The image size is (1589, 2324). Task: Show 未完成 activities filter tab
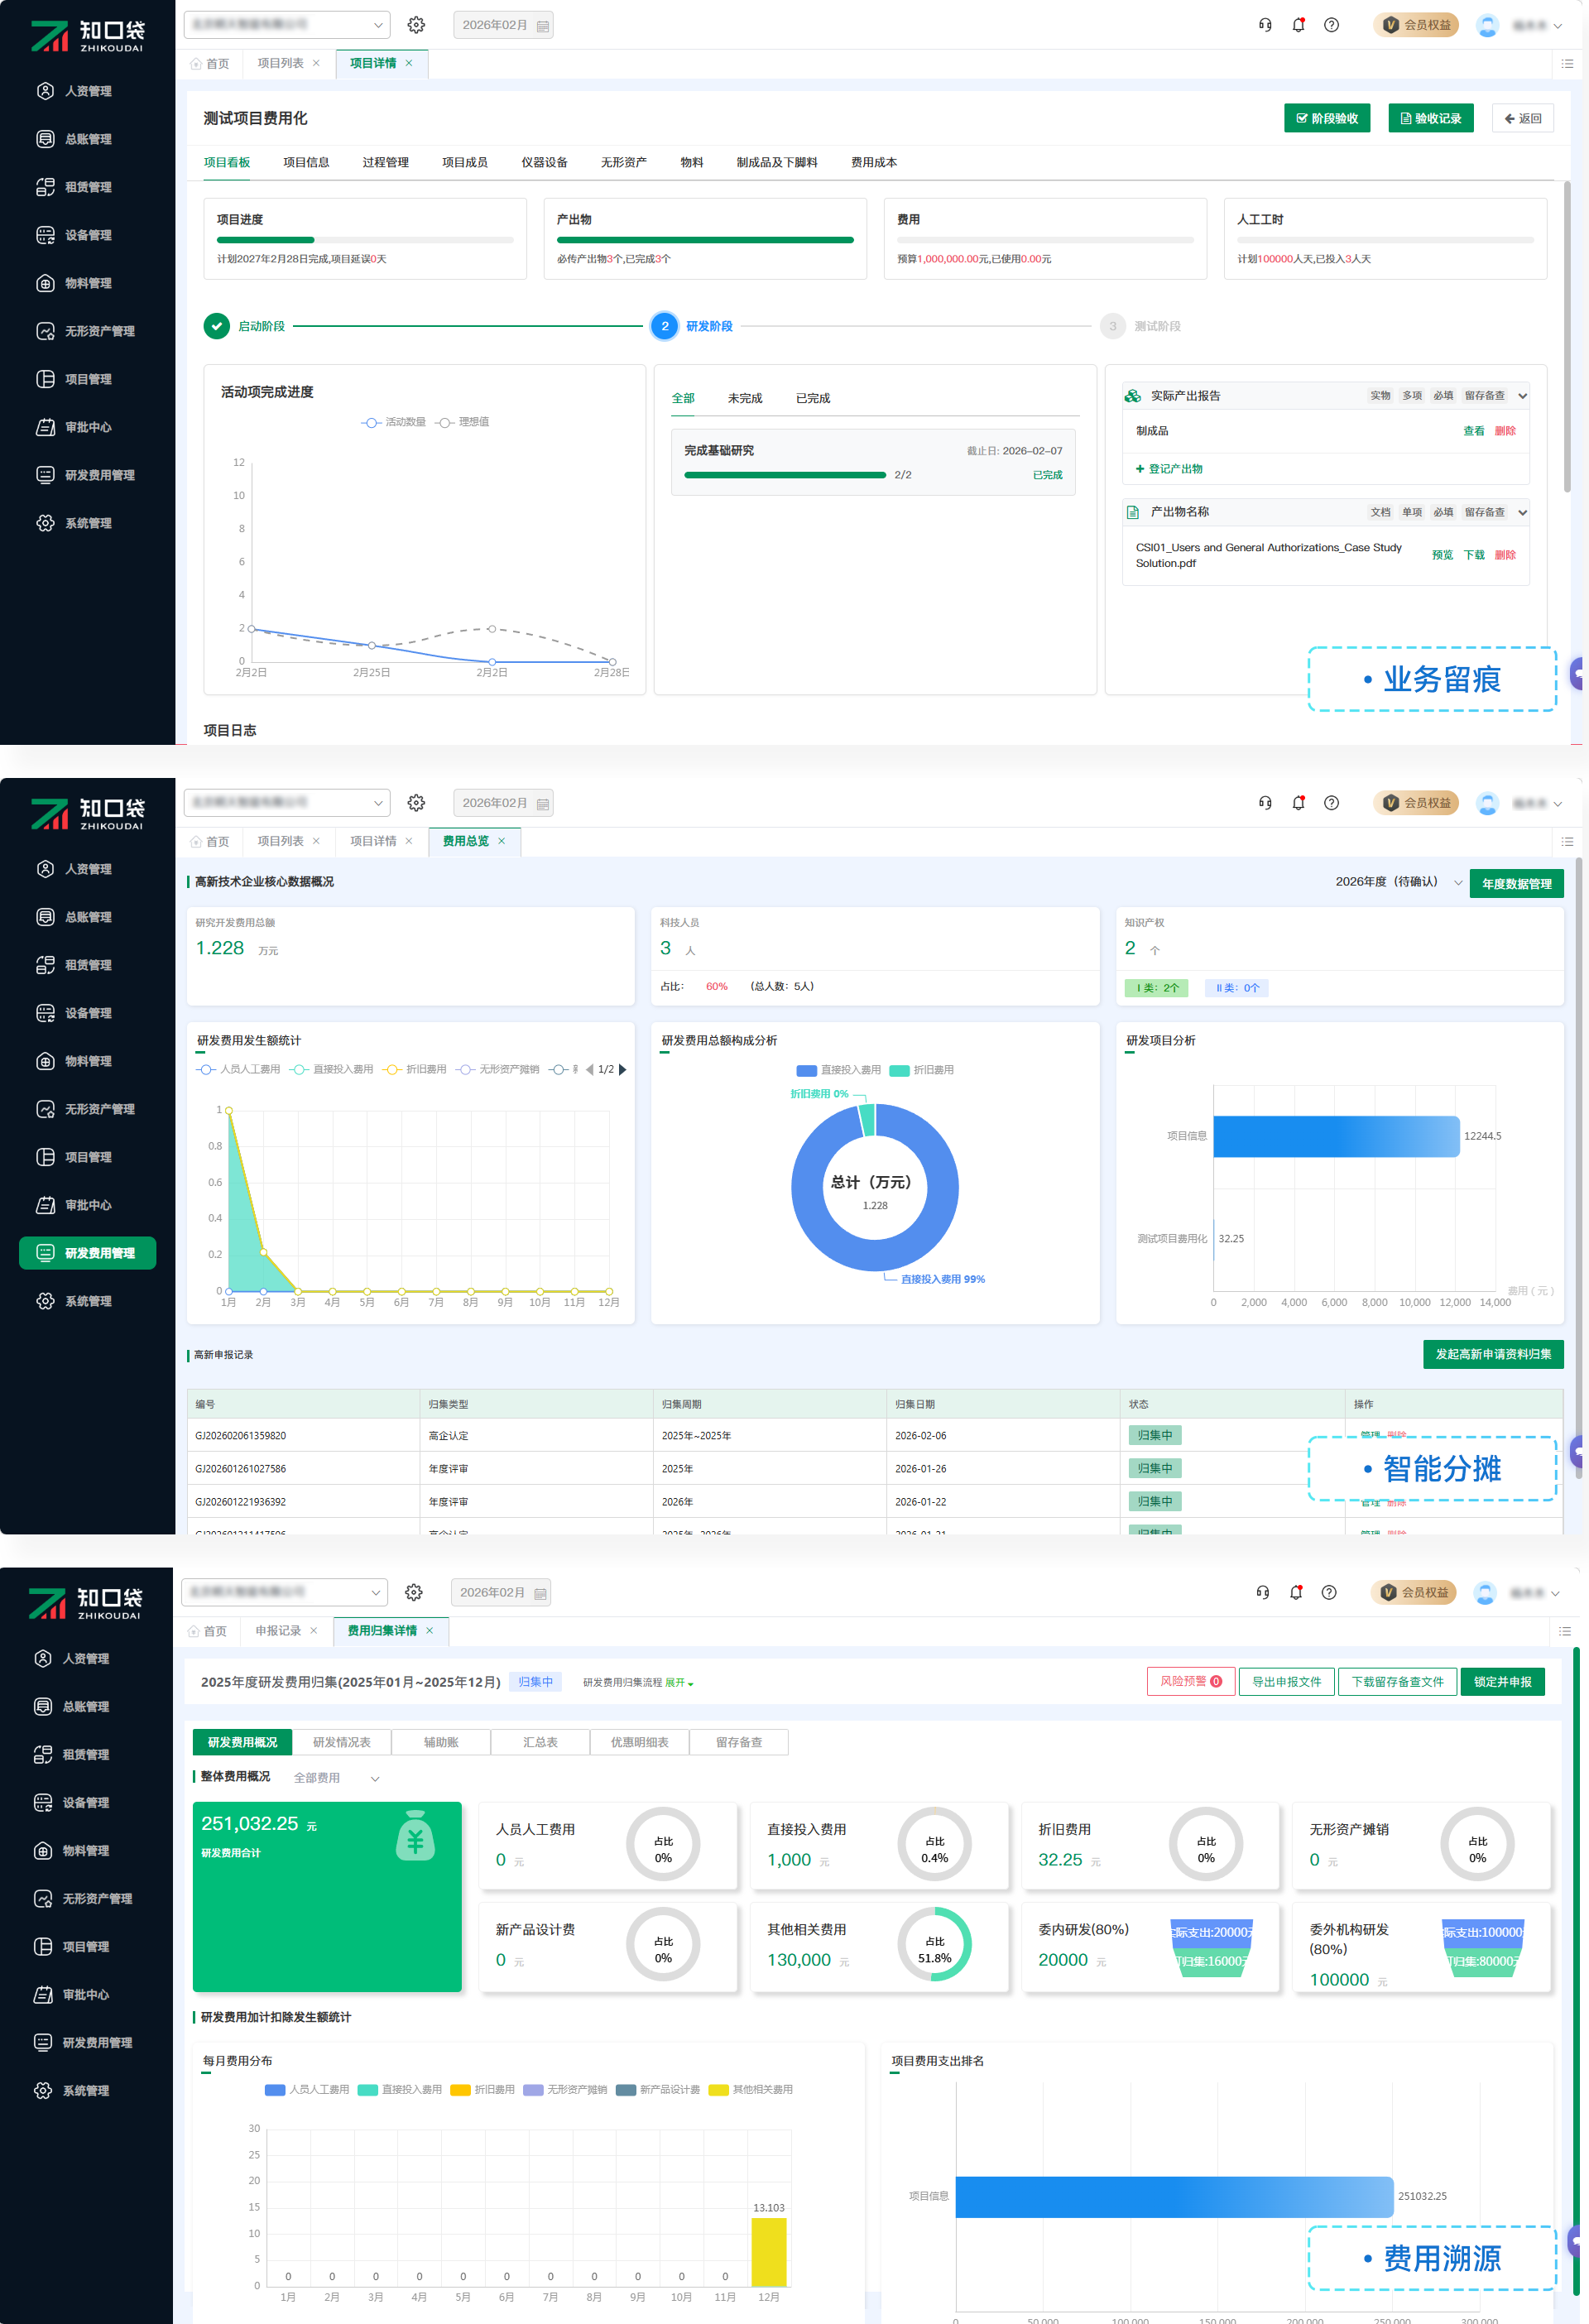pyautogui.click(x=745, y=398)
